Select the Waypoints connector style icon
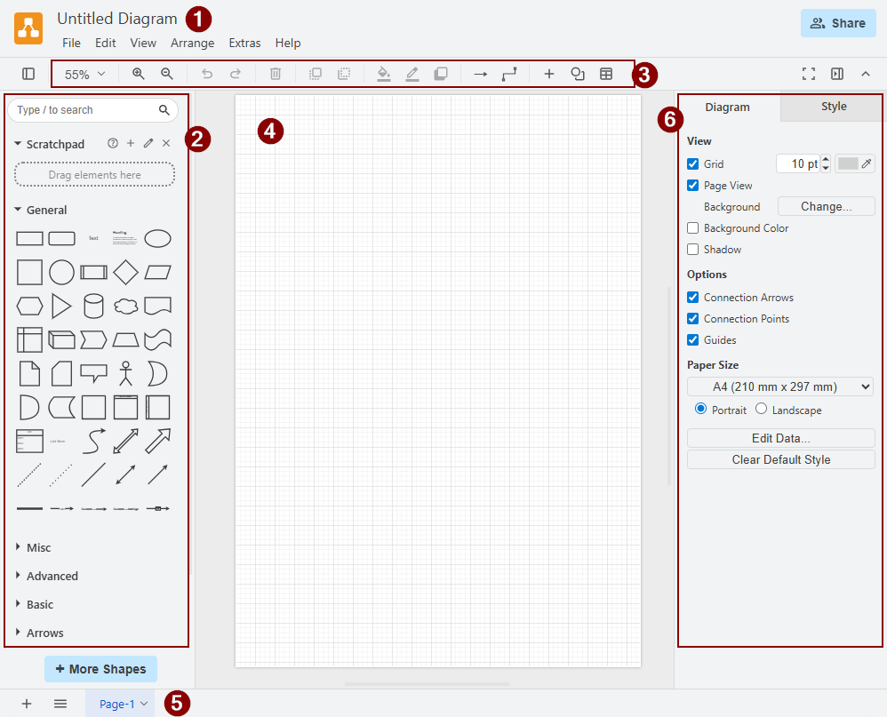Screen dimensions: 887x717 pos(508,74)
